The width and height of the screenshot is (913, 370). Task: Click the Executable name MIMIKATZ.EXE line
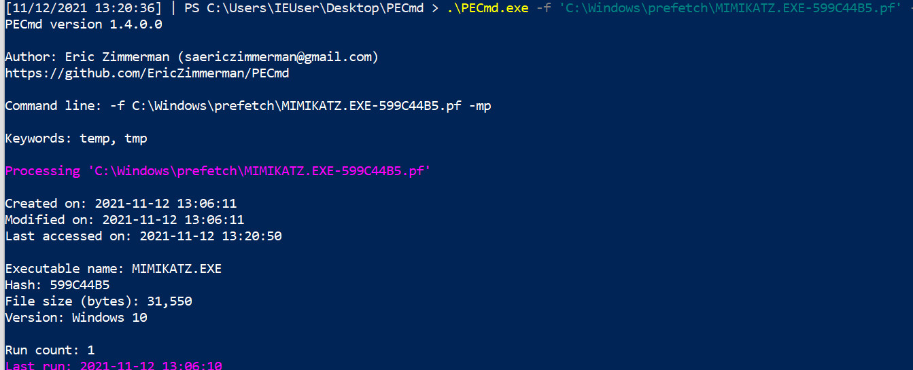click(113, 269)
